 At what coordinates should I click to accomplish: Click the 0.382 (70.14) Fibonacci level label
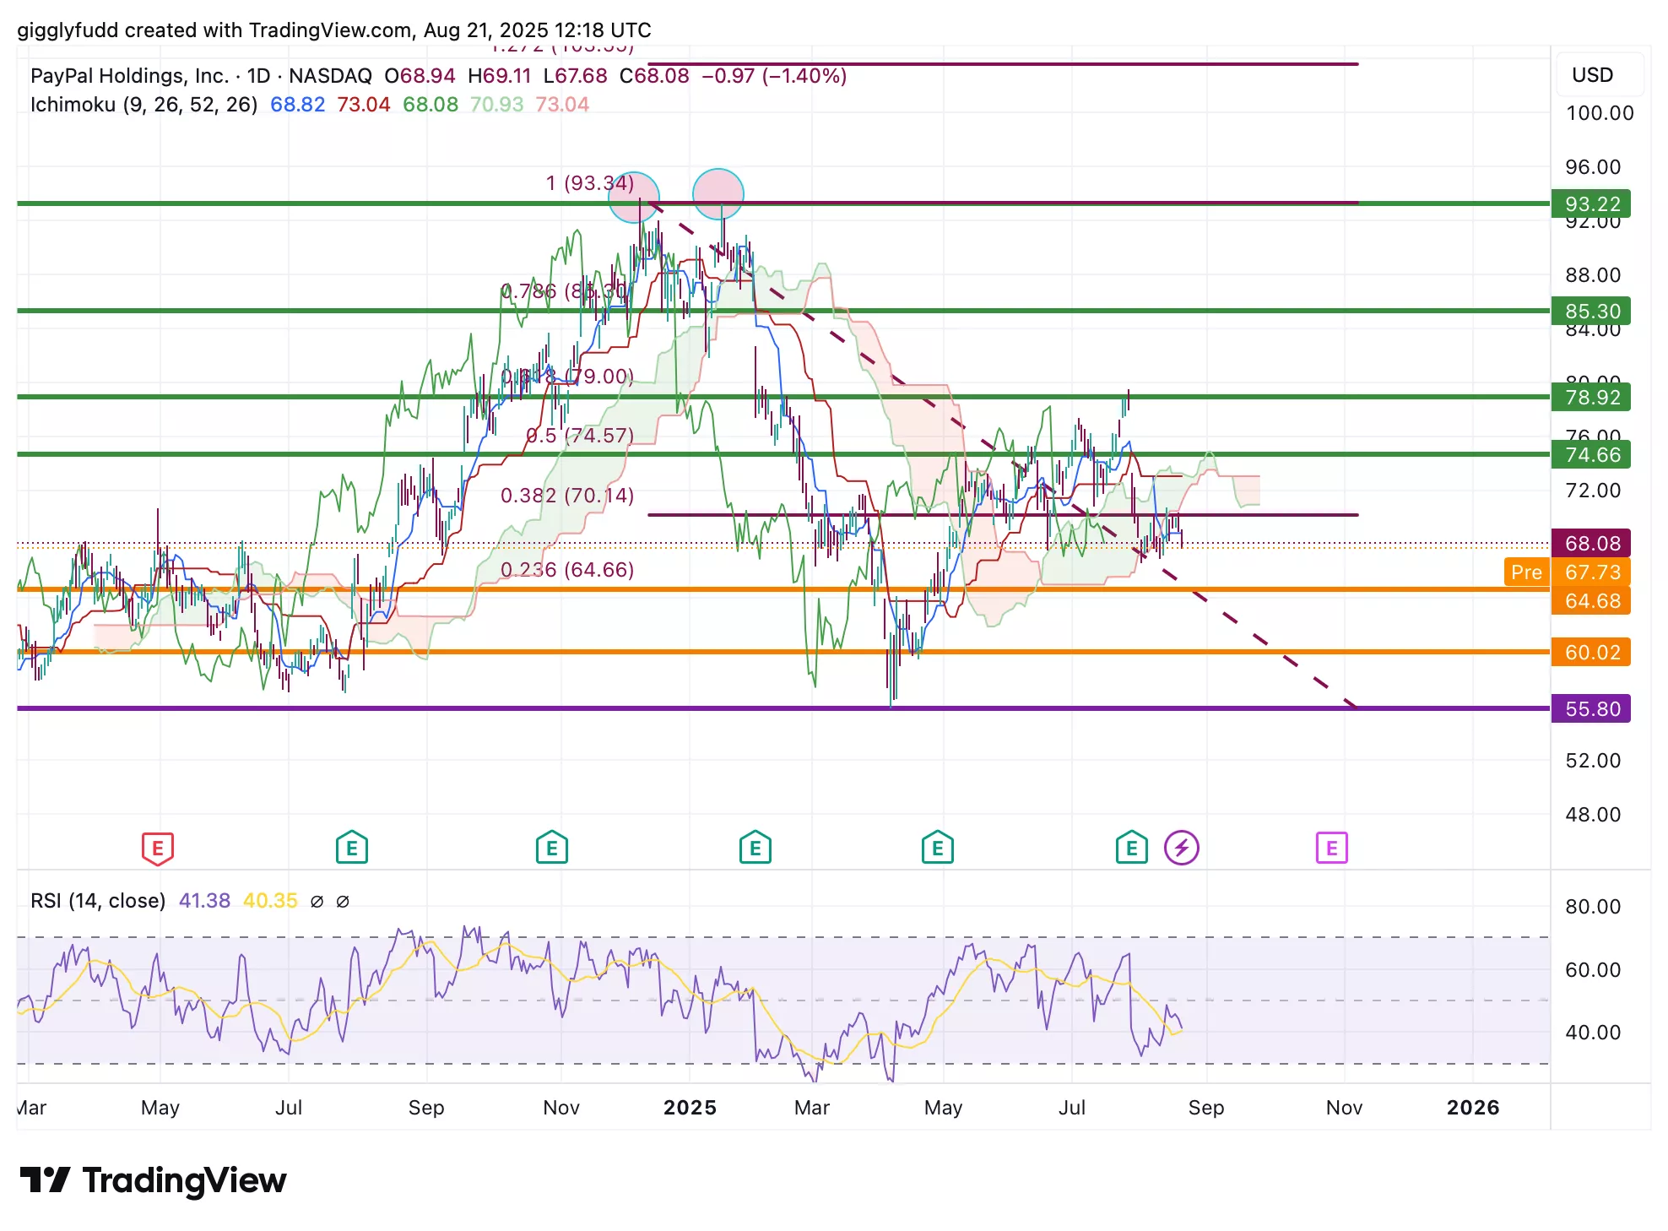(x=566, y=496)
